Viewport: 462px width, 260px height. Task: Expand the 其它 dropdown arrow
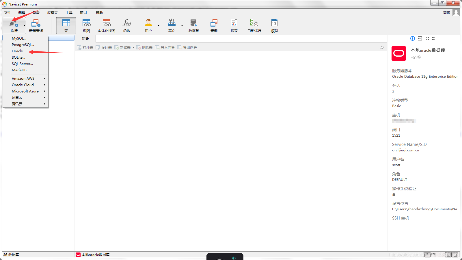pos(182,25)
